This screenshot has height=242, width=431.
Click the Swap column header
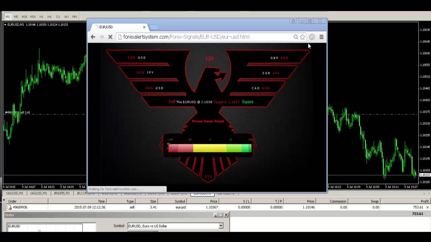click(x=364, y=201)
